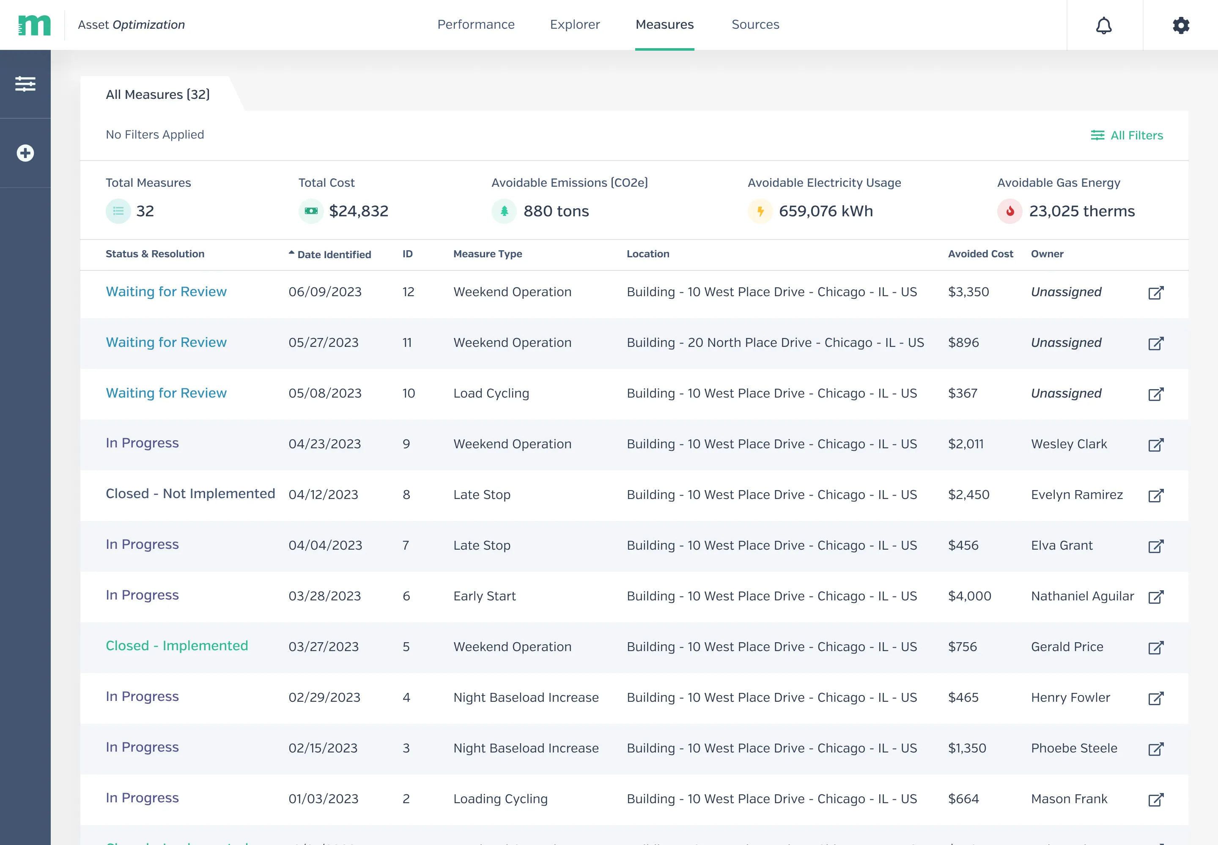
Task: Click the 23,025 therms value
Action: [1082, 211]
